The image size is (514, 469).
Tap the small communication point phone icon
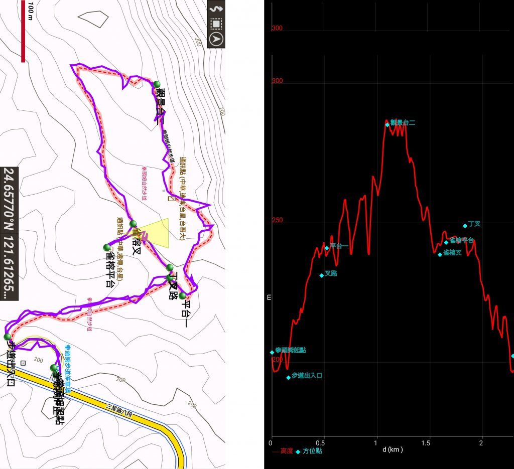[170, 199]
